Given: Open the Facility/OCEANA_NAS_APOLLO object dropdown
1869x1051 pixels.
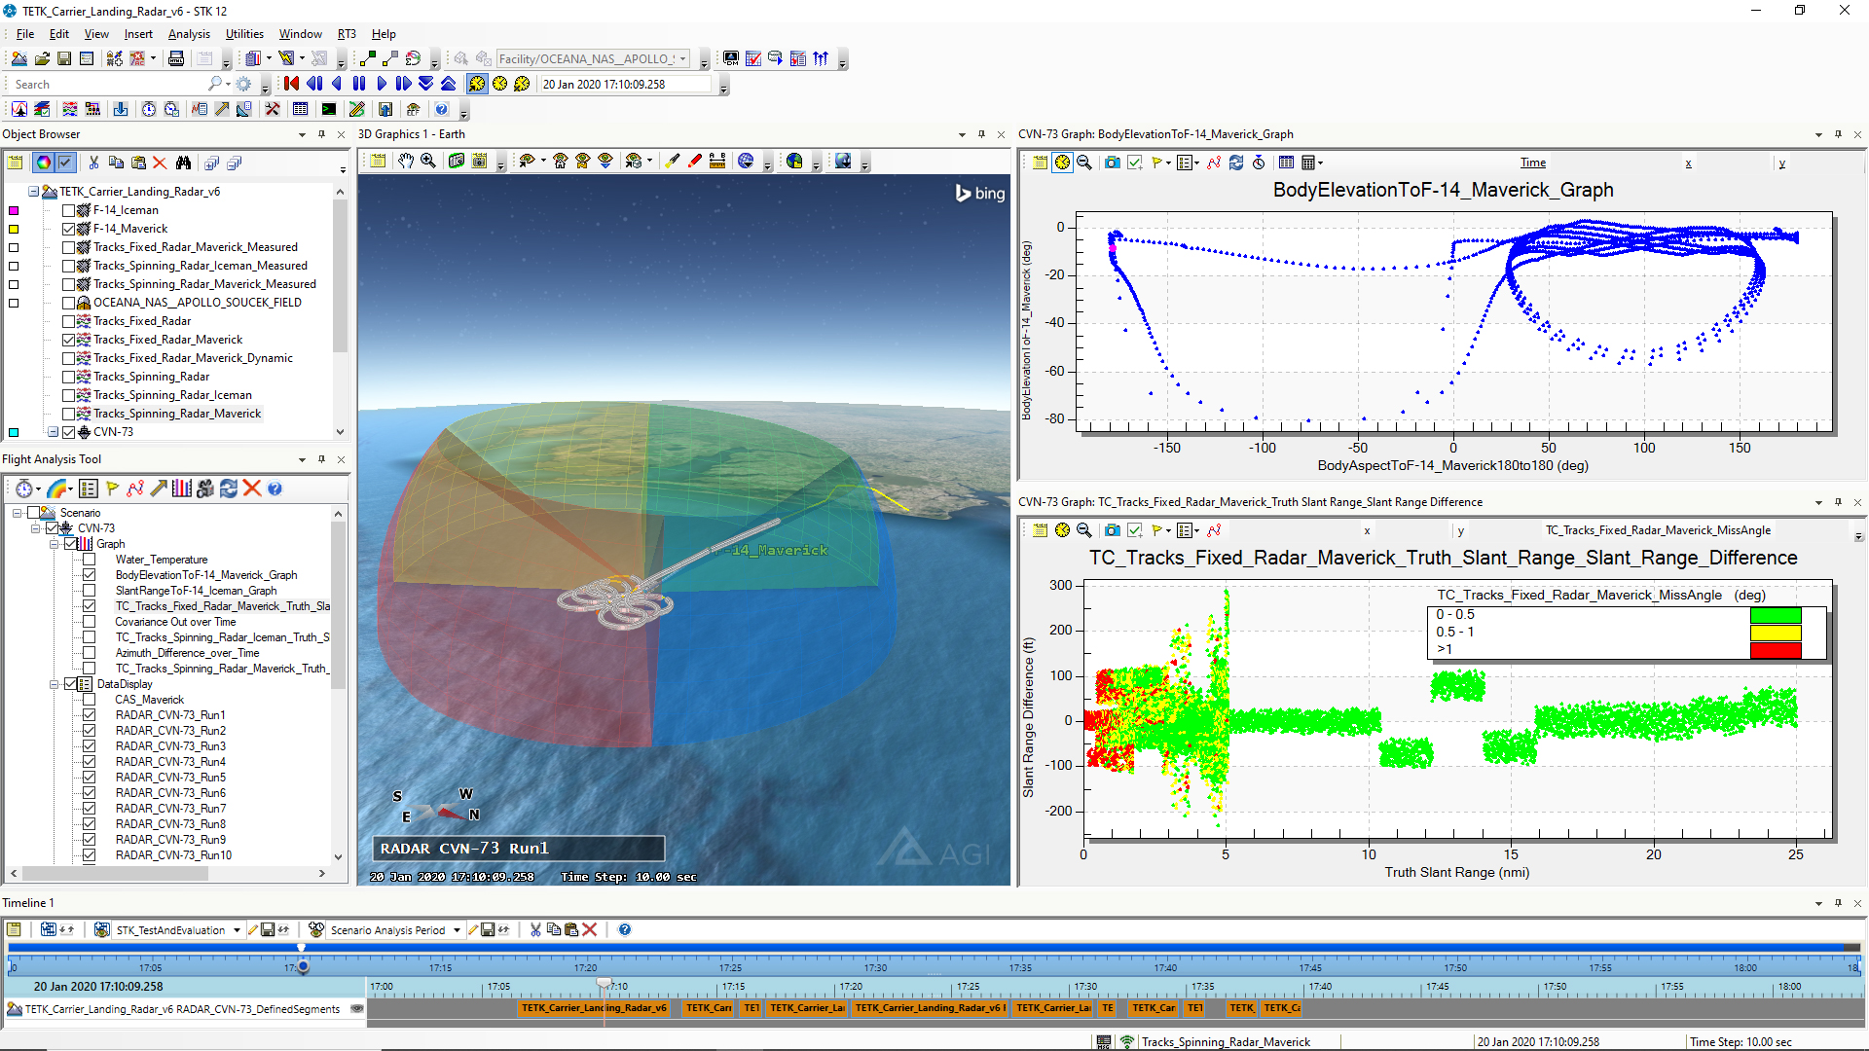Looking at the screenshot, I should coord(682,58).
